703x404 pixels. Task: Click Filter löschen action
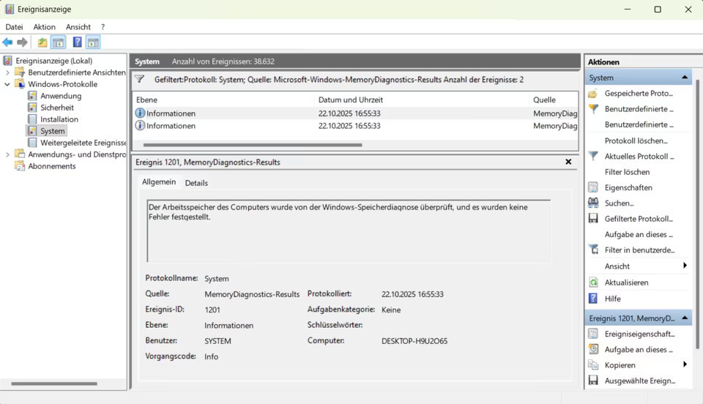[627, 172]
